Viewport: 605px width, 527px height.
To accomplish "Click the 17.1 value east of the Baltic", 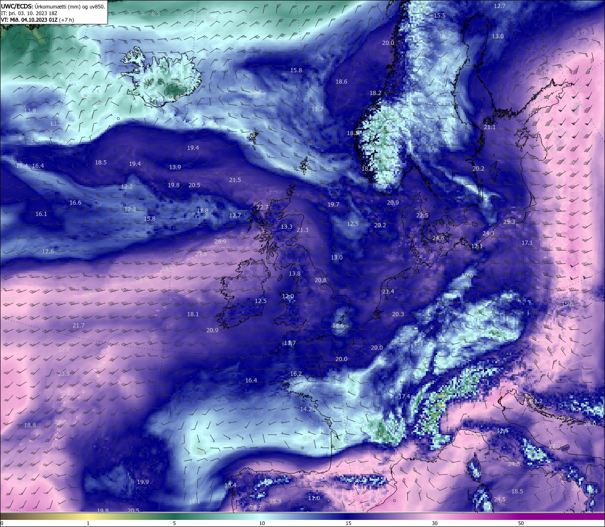I will pyautogui.click(x=527, y=243).
